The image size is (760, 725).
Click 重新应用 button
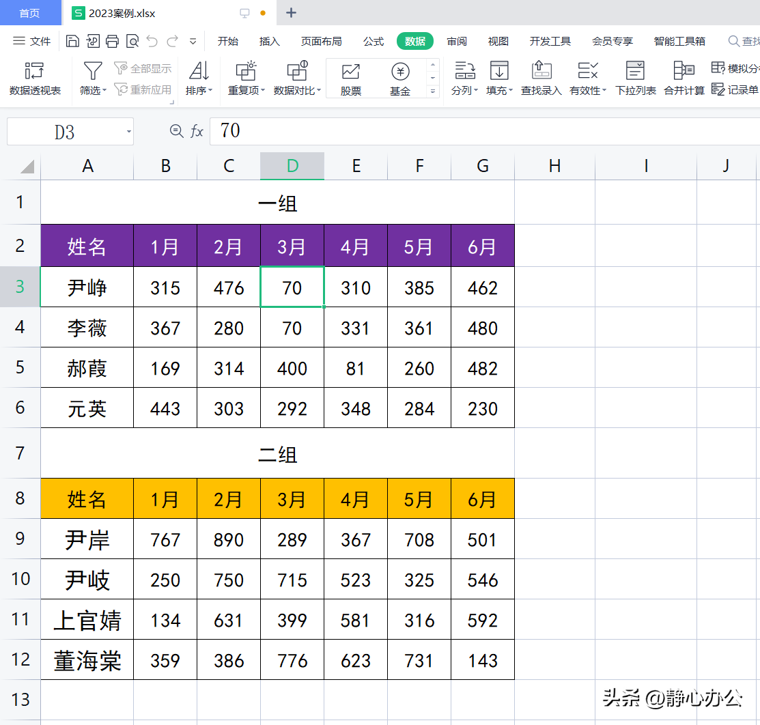143,89
